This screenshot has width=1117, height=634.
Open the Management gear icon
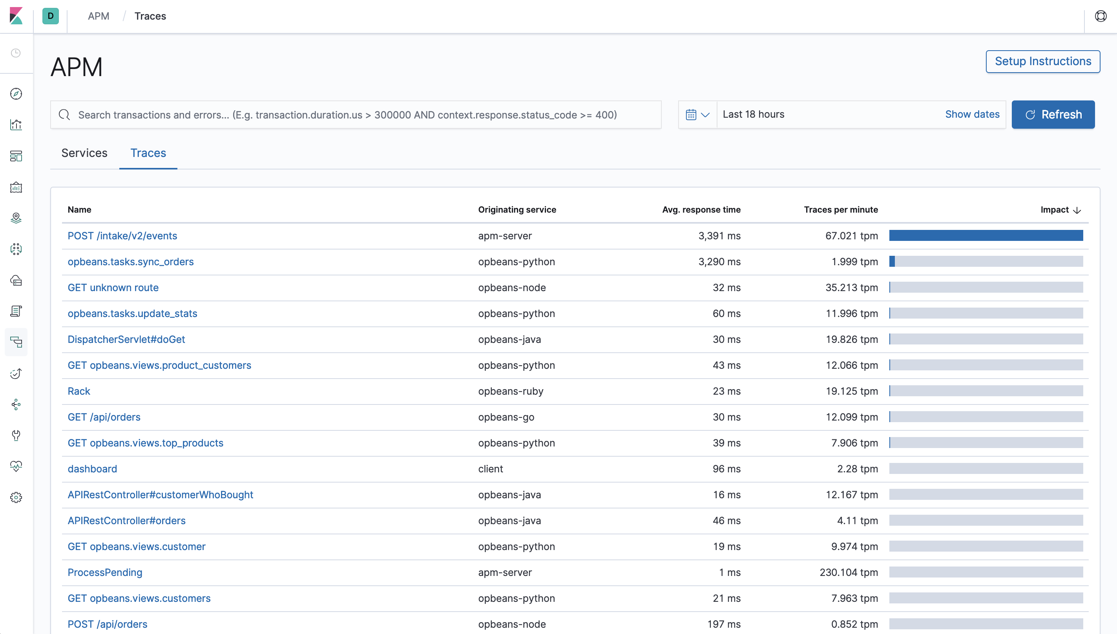click(16, 497)
